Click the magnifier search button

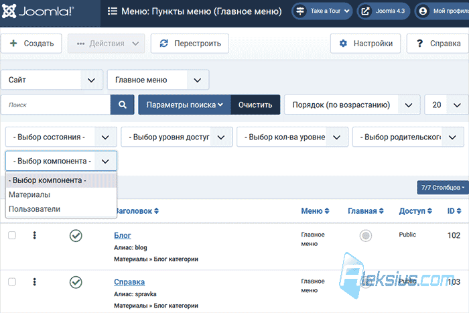pyautogui.click(x=123, y=105)
